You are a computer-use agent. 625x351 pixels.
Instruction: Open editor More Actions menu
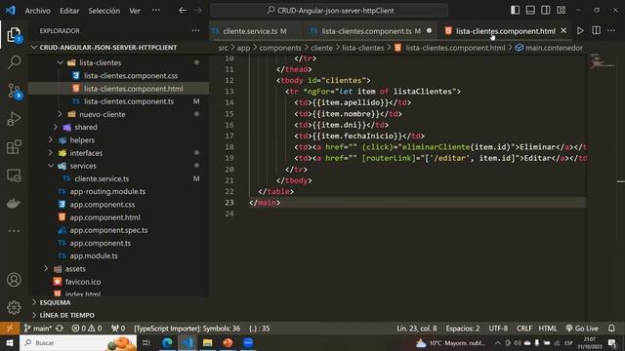pyautogui.click(x=611, y=30)
